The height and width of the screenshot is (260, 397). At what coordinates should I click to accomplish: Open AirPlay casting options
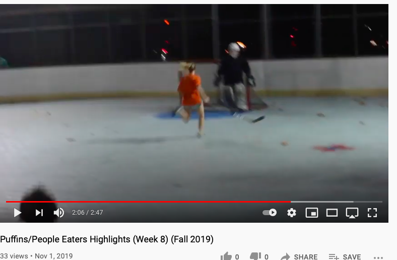pos(352,213)
